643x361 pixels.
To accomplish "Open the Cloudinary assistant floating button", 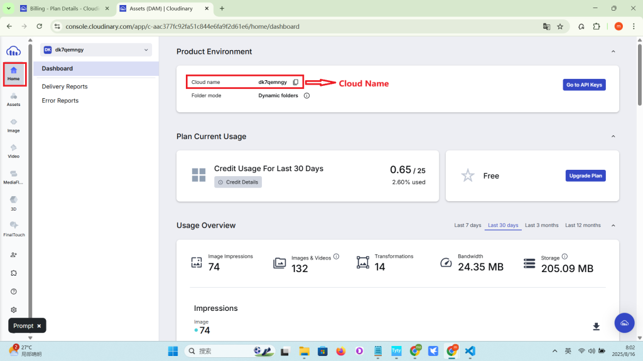I will click(624, 323).
